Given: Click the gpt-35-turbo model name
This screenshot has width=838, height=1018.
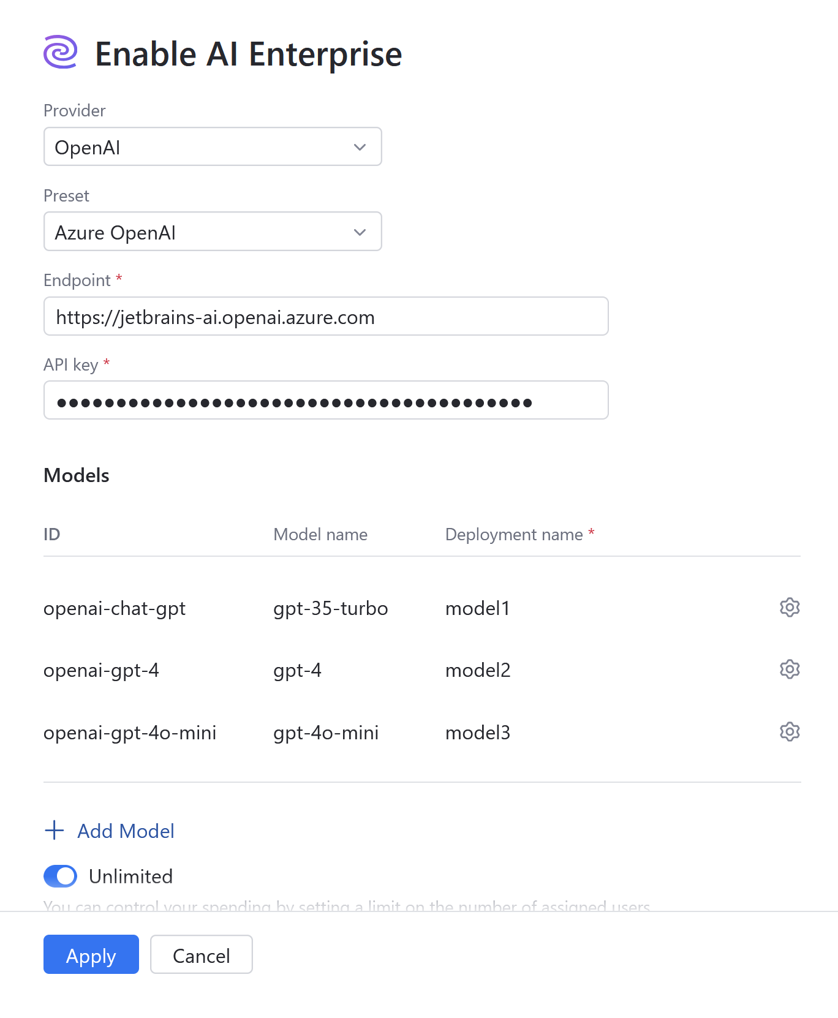Looking at the screenshot, I should pos(331,608).
